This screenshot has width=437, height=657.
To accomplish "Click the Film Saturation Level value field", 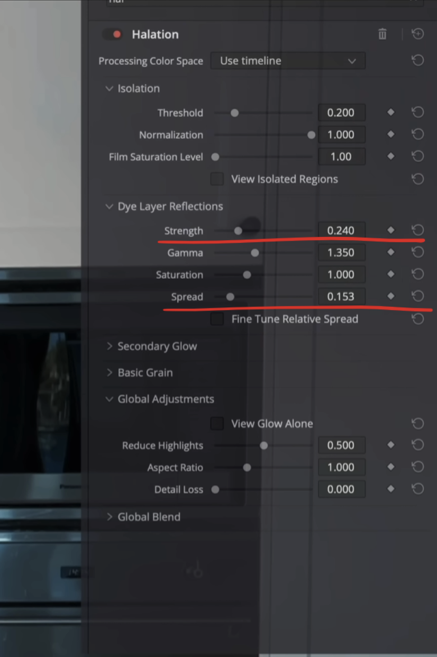I will [x=341, y=157].
